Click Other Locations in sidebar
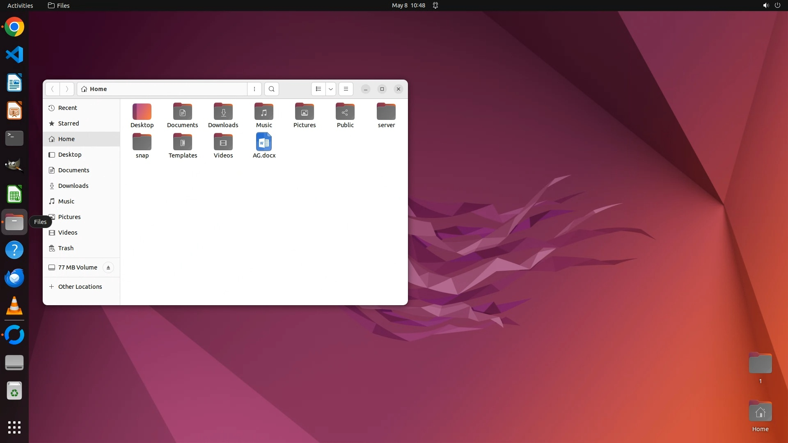The image size is (788, 443). tap(80, 287)
